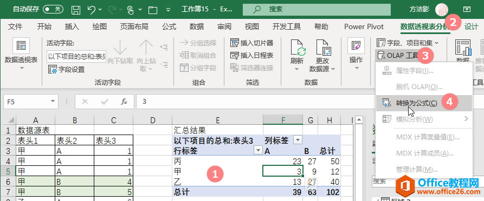Open the Undo history dropdown arrow
The image size is (484, 201).
click(100, 10)
